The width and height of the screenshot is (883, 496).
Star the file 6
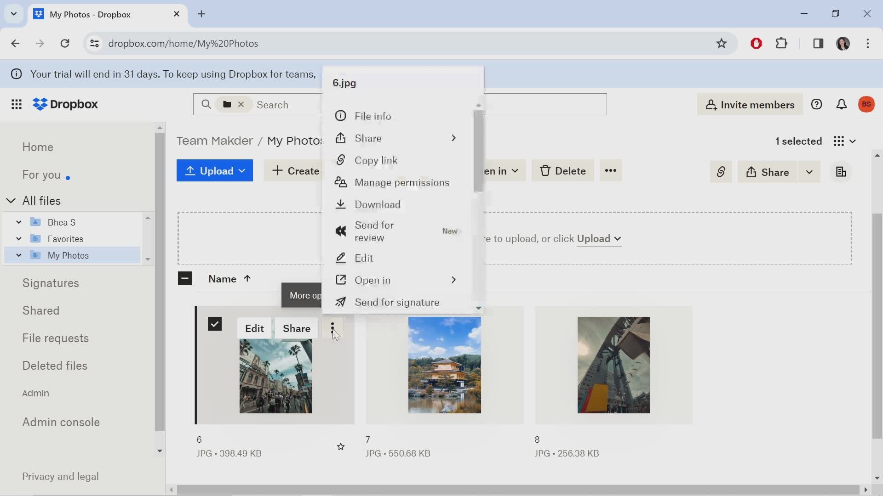(x=341, y=447)
